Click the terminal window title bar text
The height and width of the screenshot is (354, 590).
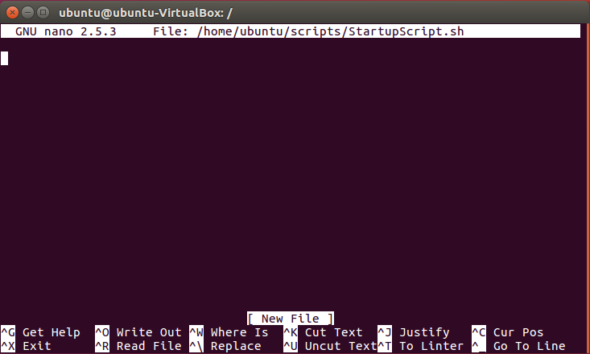tap(146, 13)
